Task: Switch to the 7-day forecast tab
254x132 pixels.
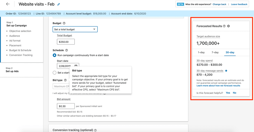Action: 215,52
